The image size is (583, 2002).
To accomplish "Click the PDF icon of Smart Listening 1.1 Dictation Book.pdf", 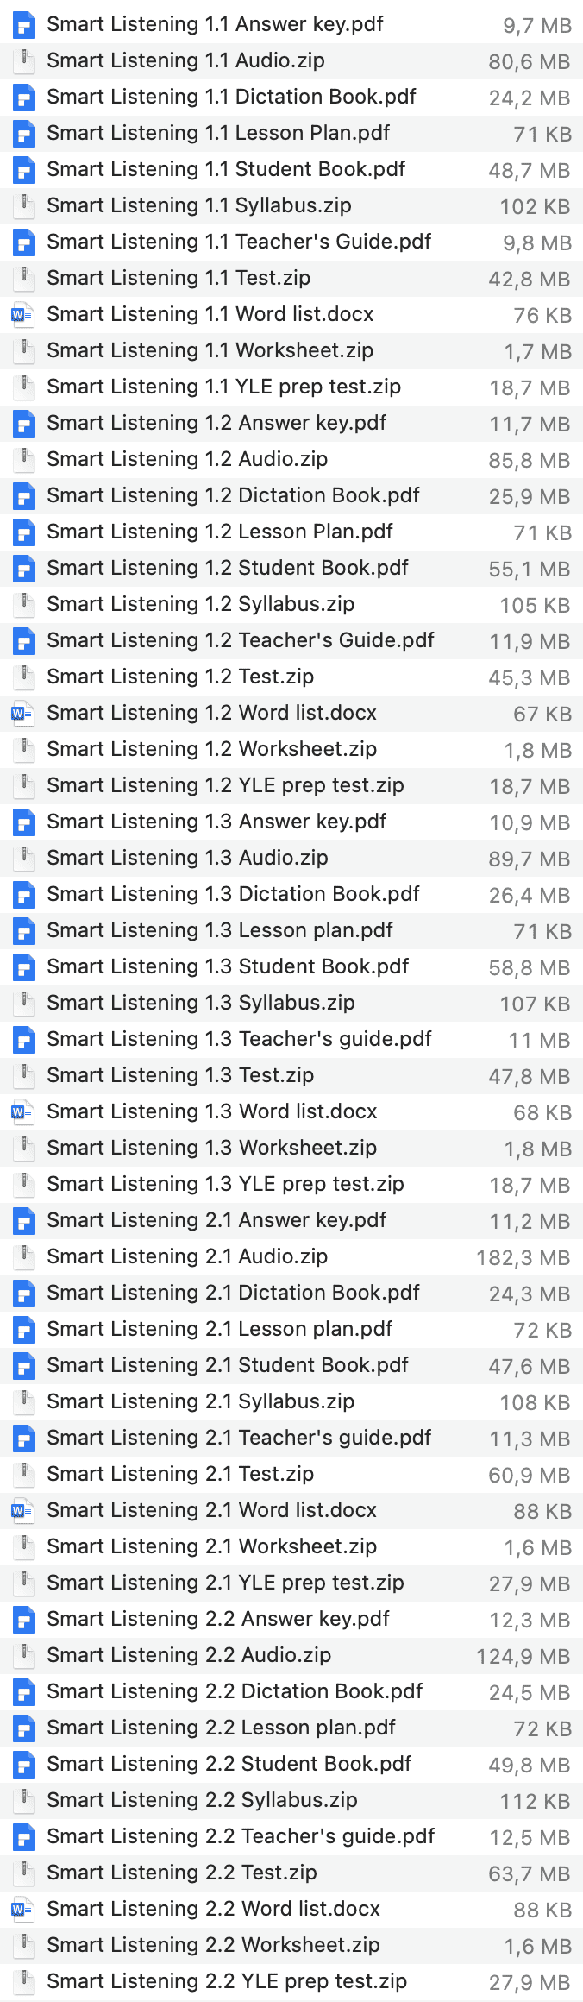I will [x=24, y=98].
